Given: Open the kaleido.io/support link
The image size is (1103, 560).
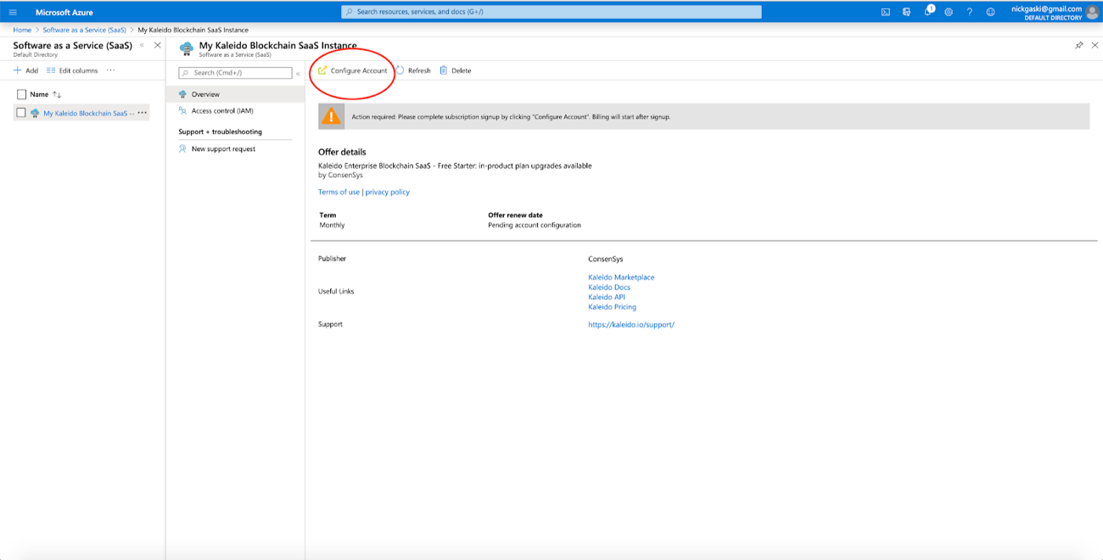Looking at the screenshot, I should click(631, 325).
